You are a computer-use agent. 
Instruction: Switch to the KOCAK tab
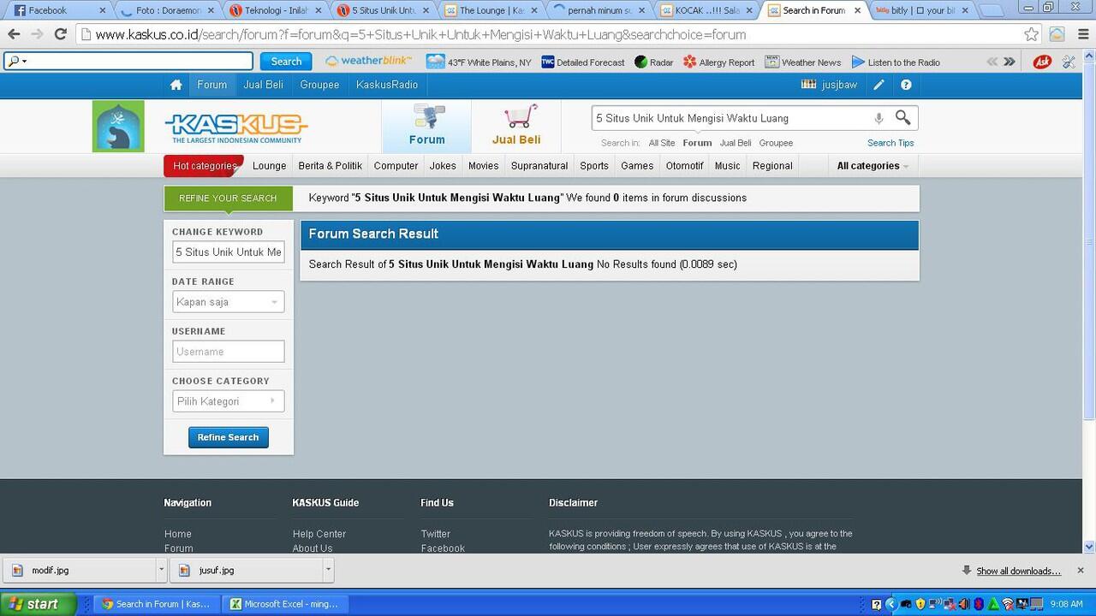pos(707,10)
